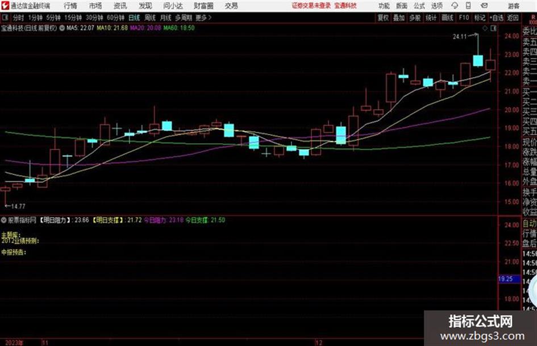Open the 市场 menu
Image resolution: width=537 pixels, height=346 pixels.
pyautogui.click(x=95, y=6)
